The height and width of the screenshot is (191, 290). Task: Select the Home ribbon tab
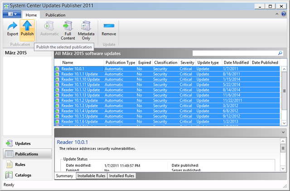tap(31, 15)
